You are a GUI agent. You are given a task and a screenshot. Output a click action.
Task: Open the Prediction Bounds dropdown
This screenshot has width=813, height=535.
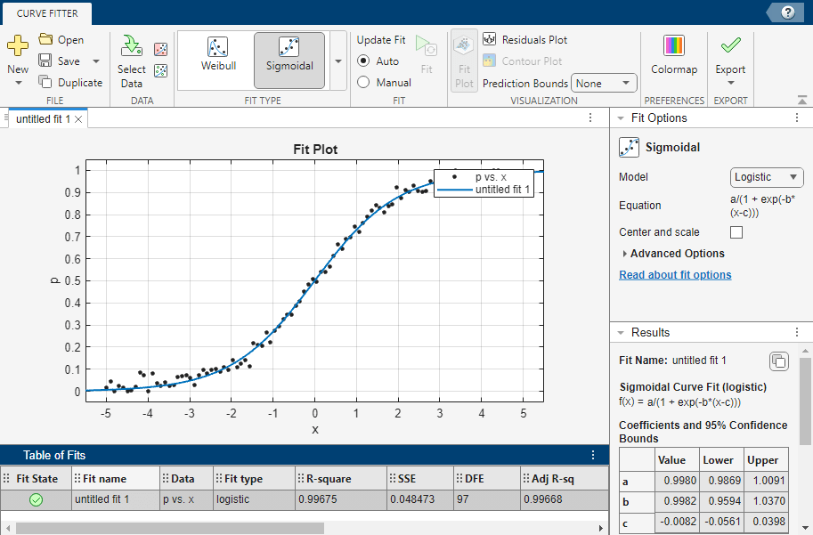604,84
